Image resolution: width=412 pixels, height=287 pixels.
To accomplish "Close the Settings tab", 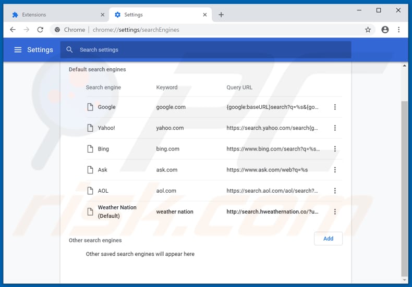I will tap(204, 15).
